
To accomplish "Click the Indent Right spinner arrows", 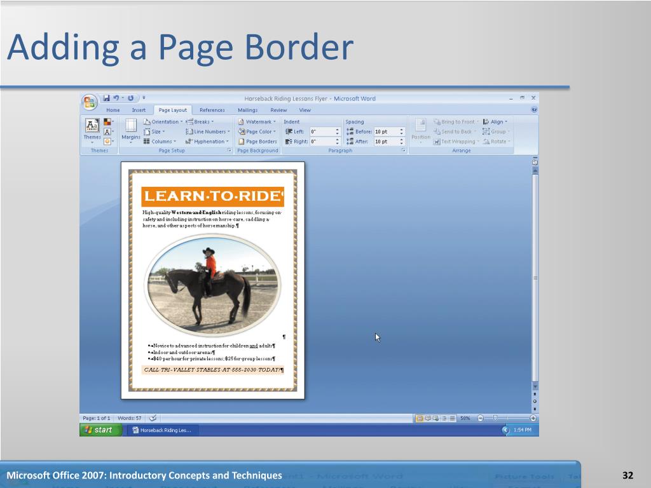I will point(337,142).
